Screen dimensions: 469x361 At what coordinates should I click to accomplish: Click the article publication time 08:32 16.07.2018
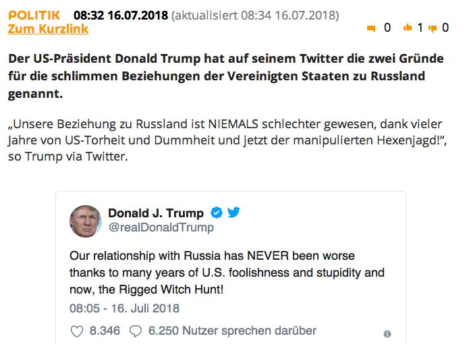[x=120, y=15]
